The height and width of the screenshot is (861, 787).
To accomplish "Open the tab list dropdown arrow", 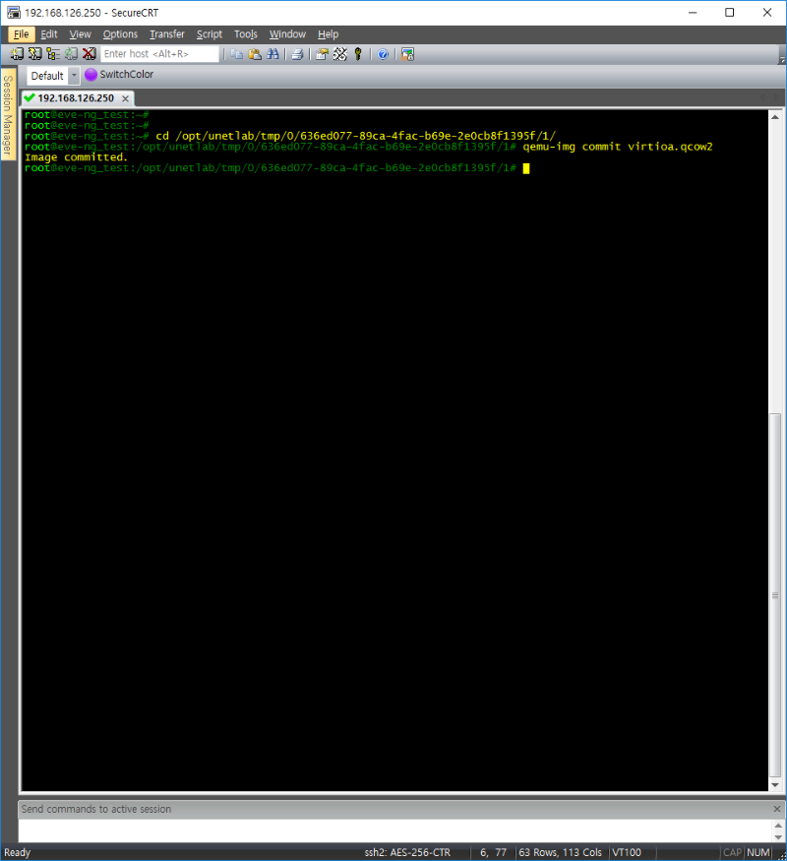I will pos(776,98).
